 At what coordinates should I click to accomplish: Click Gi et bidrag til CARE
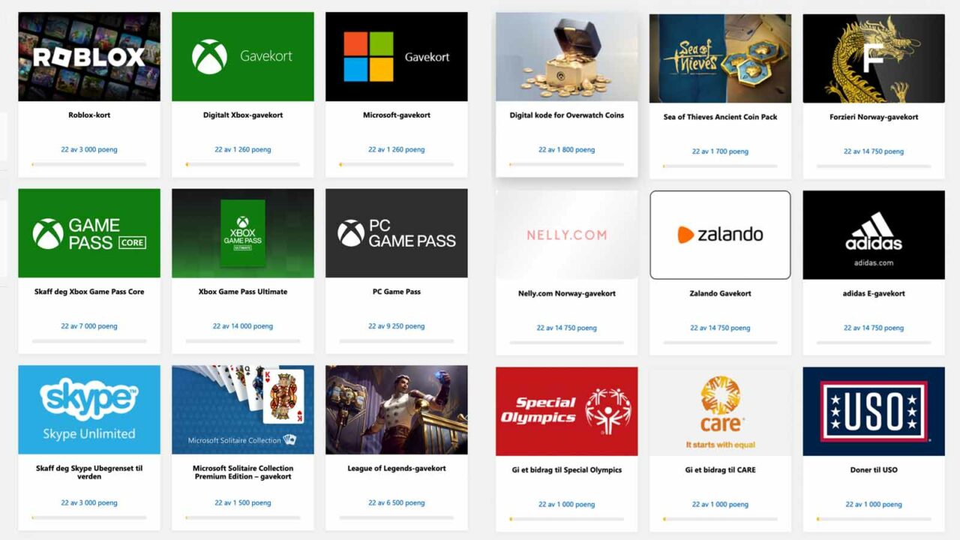[x=720, y=469]
